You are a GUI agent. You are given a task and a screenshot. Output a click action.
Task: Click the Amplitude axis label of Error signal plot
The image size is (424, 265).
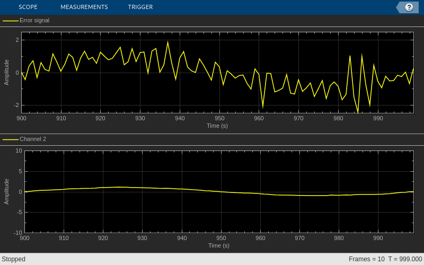(6, 73)
